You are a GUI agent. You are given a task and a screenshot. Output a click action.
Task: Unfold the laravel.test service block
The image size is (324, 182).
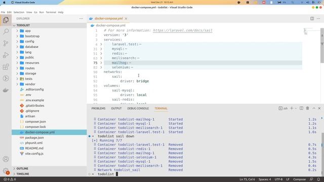[x=101, y=44]
